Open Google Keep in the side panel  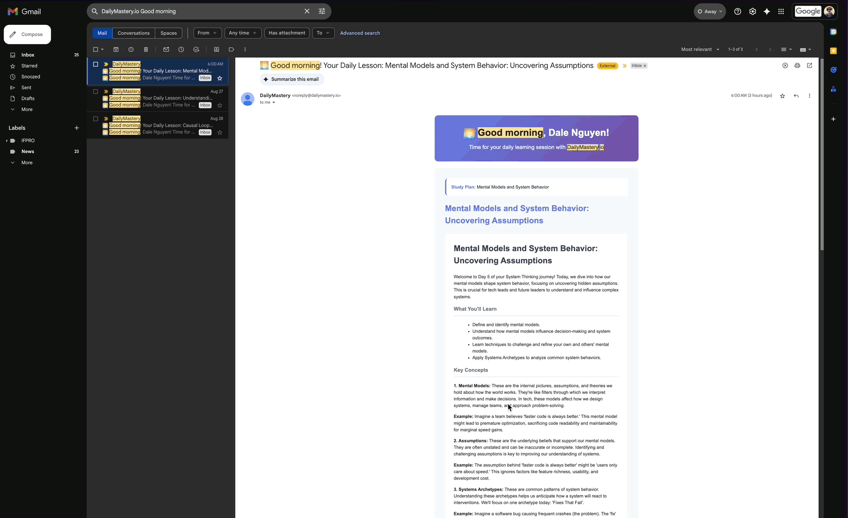833,51
